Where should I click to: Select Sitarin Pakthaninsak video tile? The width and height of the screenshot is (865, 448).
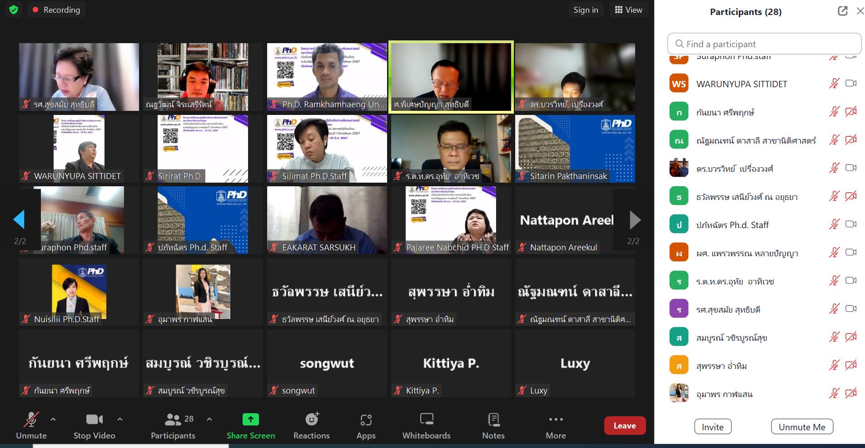(575, 149)
